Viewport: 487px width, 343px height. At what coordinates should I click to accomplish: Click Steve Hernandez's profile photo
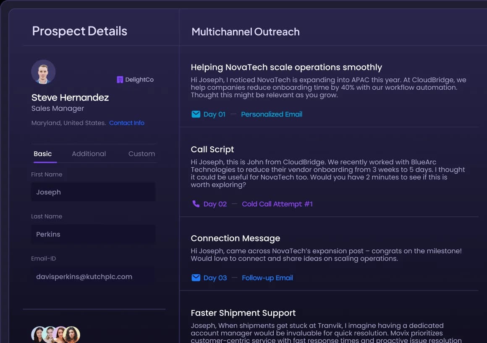click(x=43, y=72)
